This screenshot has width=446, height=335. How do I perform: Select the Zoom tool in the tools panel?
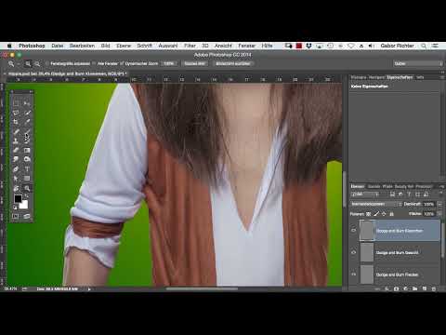click(x=27, y=188)
